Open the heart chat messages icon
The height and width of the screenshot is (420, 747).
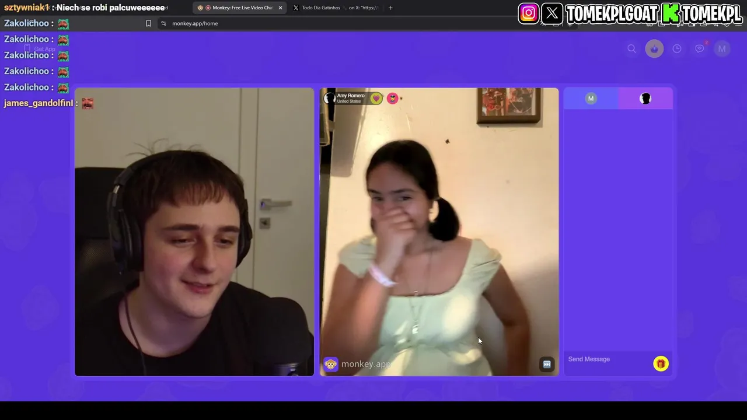[x=700, y=48]
